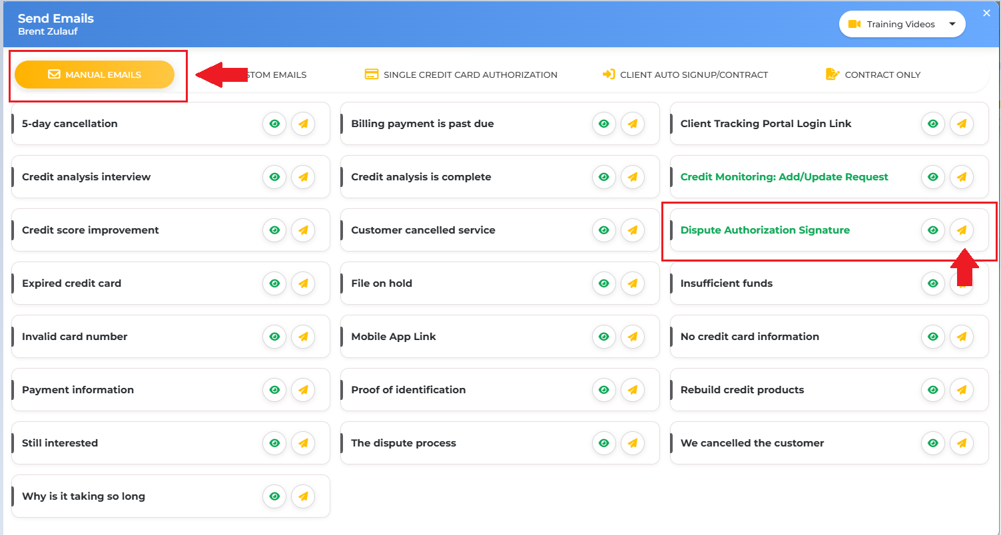Preview the File on hold email template

[x=604, y=283]
